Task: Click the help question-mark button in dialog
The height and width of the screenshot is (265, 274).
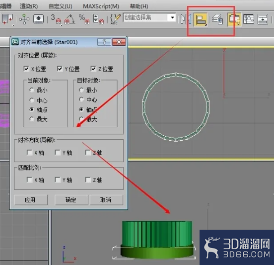Action: click(104, 42)
